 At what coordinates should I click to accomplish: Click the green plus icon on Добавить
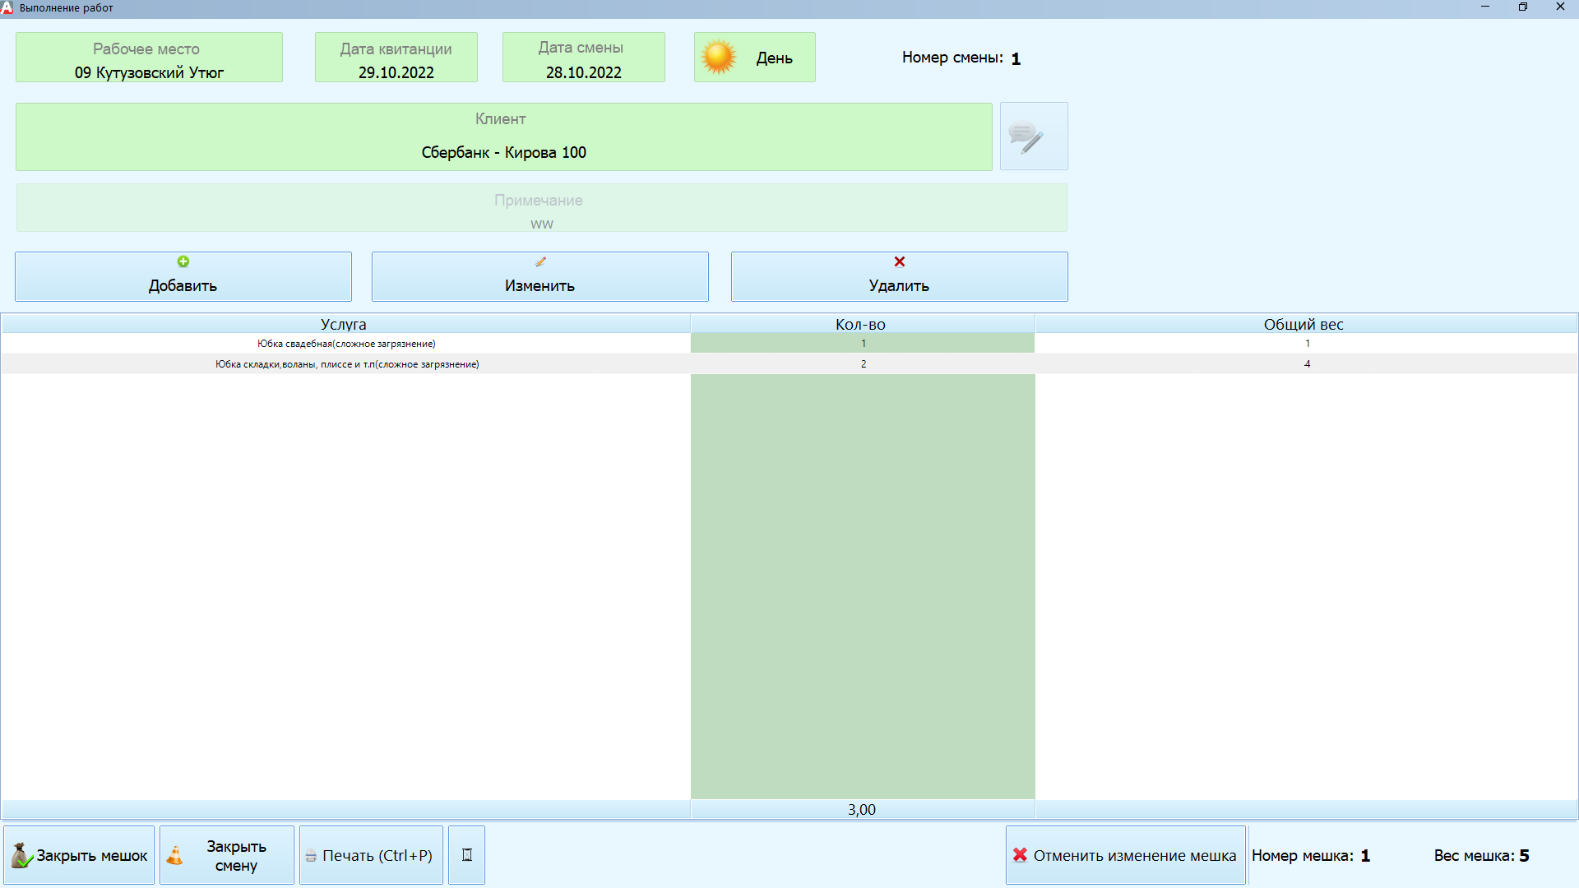pos(183,261)
